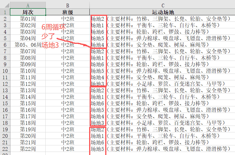The image size is (235, 155).
Task: Click 场地4 cell in 第11周 row
Action: [162, 77]
